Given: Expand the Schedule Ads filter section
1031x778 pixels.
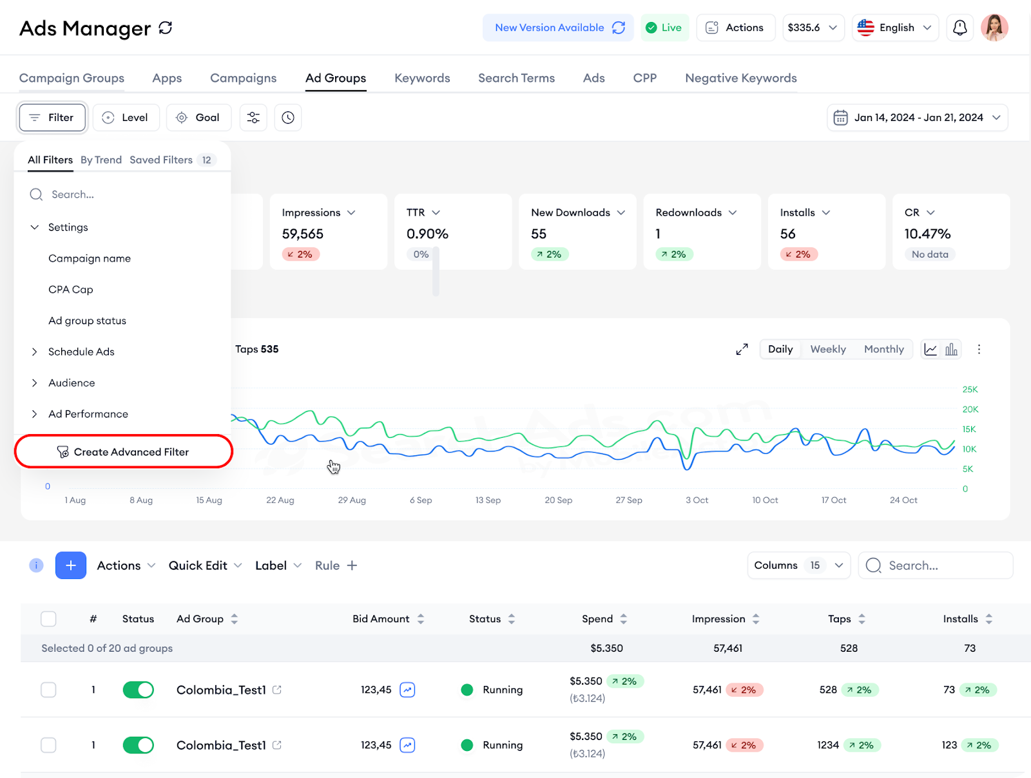Looking at the screenshot, I should pyautogui.click(x=81, y=352).
